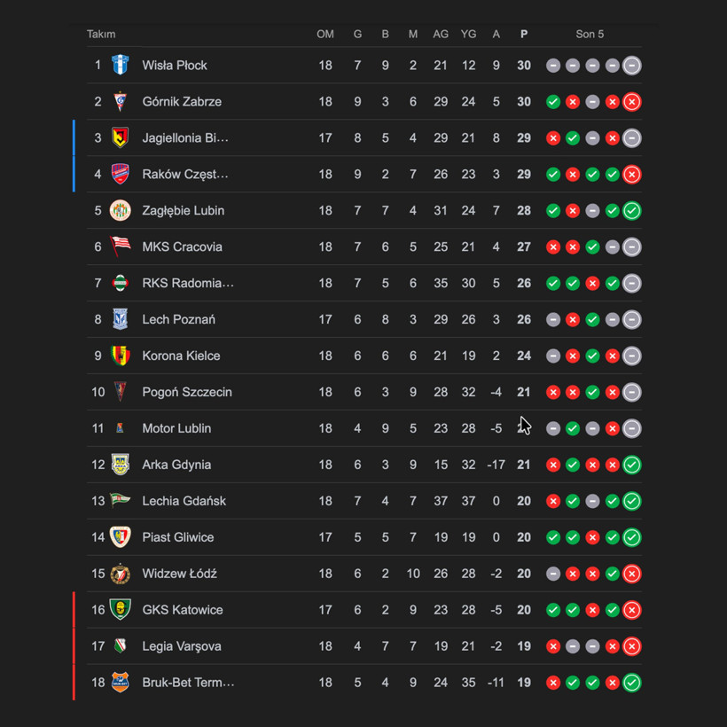
Task: Click the Lech Poznań team crest
Action: pos(121,319)
